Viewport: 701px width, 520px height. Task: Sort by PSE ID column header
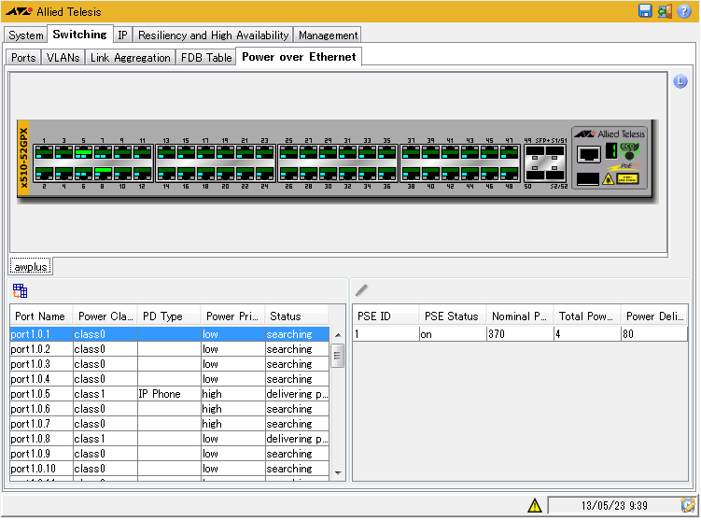[386, 316]
